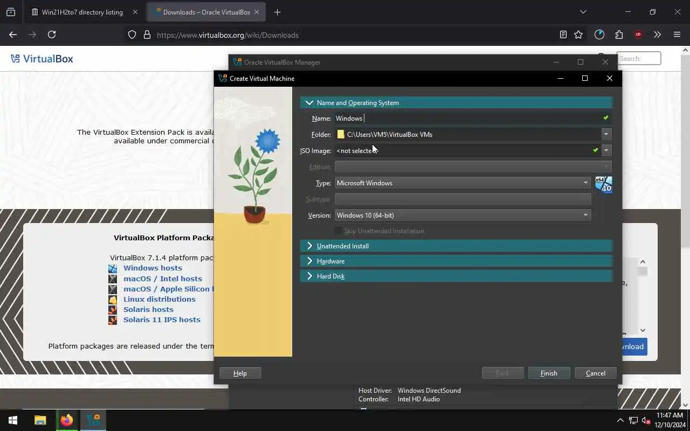Open a new browser tab with plus

click(x=277, y=12)
